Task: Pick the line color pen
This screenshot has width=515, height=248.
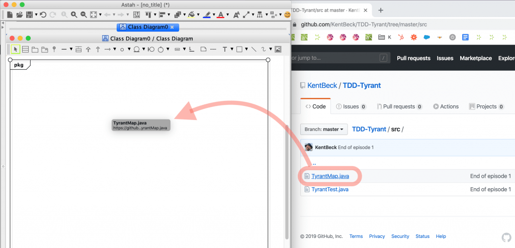Action: click(x=207, y=15)
